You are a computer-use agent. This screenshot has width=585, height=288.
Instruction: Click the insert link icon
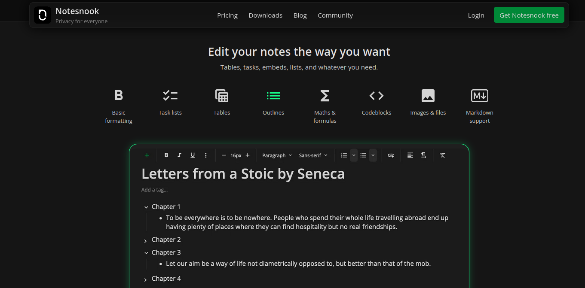391,155
